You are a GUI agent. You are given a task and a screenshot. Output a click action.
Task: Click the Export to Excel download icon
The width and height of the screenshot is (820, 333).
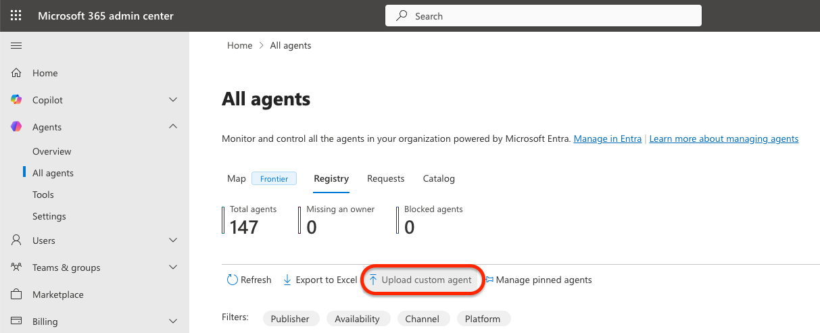pos(287,280)
